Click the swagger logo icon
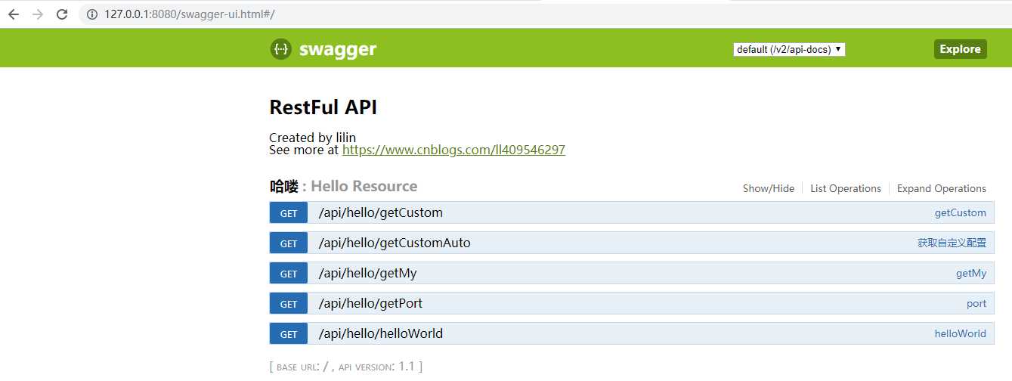The image size is (1012, 381). point(280,49)
